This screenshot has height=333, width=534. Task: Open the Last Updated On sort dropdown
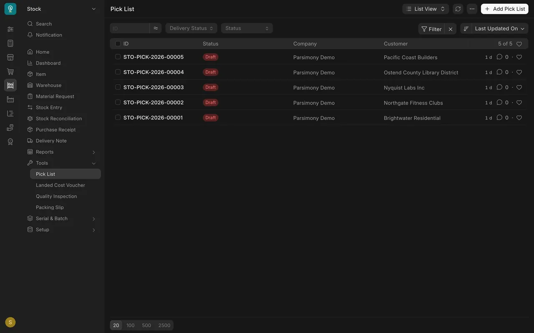click(x=500, y=28)
